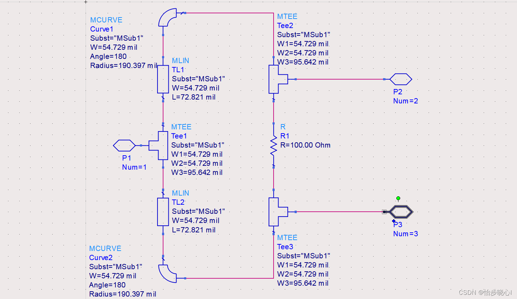This screenshot has width=517, height=299.
Task: Click the Tee1 instance name label
Action: [179, 136]
